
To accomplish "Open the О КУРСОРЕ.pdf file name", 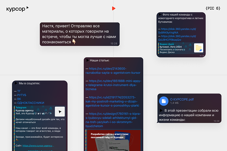I will pos(182,99).
